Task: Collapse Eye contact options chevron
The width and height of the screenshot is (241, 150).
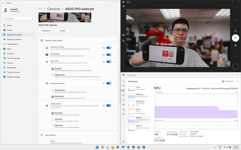Action: [x=114, y=61]
